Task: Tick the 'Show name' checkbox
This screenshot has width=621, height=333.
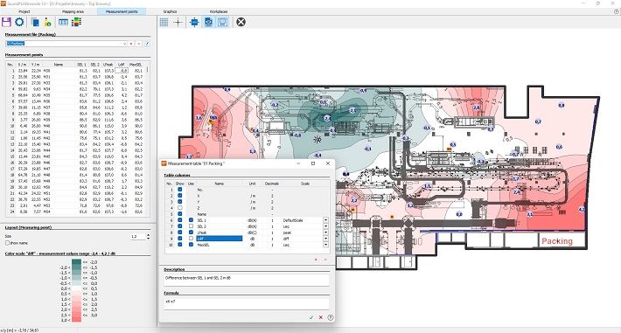Action: [7, 243]
